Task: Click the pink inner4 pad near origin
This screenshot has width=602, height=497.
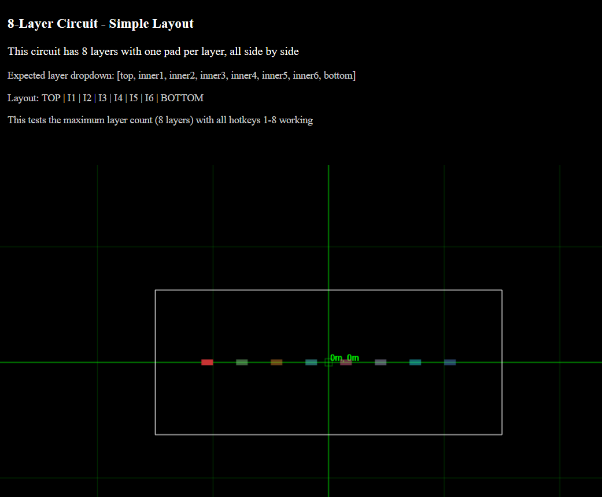Action: coord(346,362)
